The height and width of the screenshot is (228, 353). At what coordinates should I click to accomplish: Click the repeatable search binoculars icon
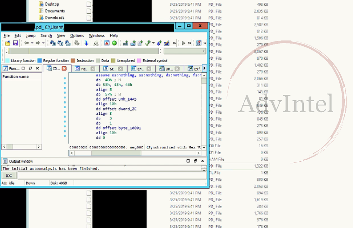click(x=60, y=43)
